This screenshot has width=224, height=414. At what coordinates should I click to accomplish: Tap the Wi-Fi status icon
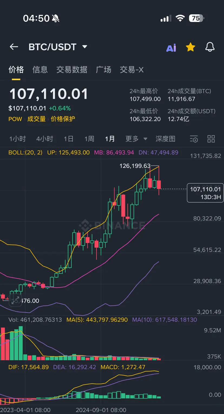[180, 18]
